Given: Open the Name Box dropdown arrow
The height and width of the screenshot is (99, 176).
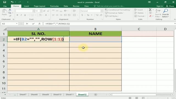Looking at the screenshot, I should [16, 24].
